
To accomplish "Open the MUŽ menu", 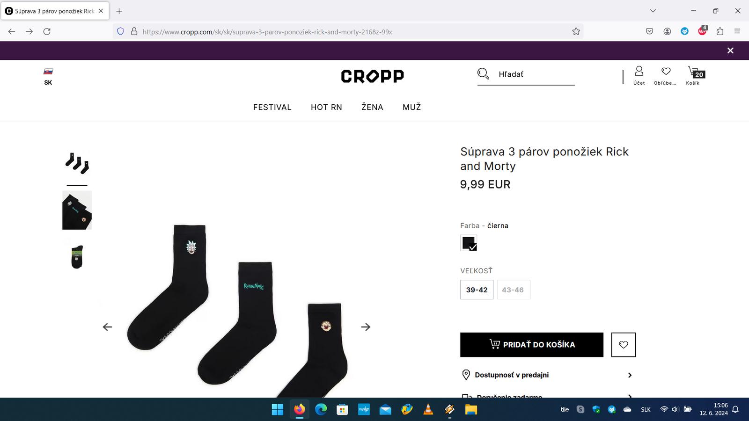I will [x=411, y=107].
